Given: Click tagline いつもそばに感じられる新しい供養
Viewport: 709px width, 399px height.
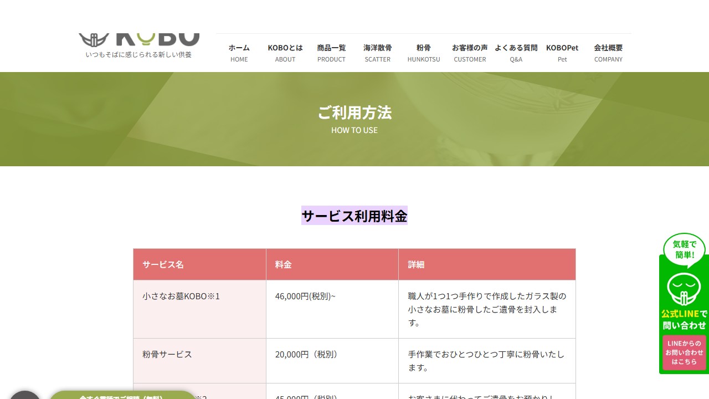Looking at the screenshot, I should point(138,54).
